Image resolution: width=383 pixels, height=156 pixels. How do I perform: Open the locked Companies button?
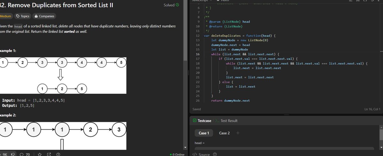pyautogui.click(x=44, y=16)
